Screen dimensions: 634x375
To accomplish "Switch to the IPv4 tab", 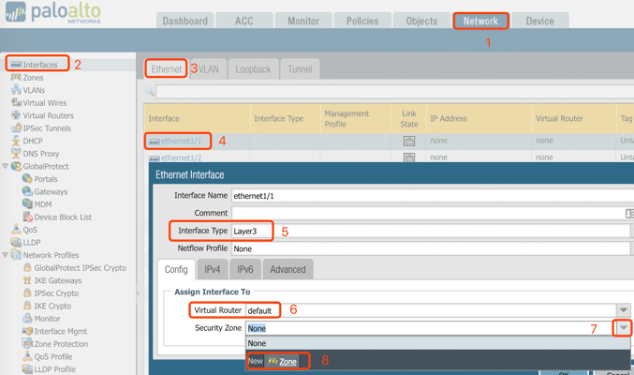I will [213, 269].
